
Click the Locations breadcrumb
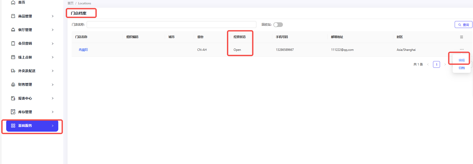click(85, 3)
